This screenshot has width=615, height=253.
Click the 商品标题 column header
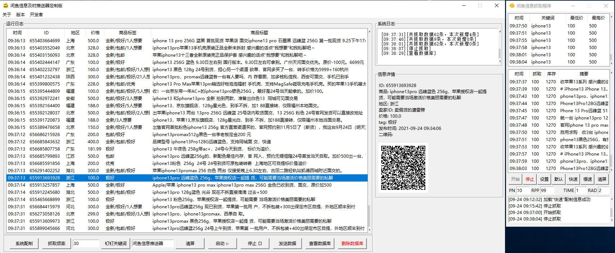(x=259, y=33)
